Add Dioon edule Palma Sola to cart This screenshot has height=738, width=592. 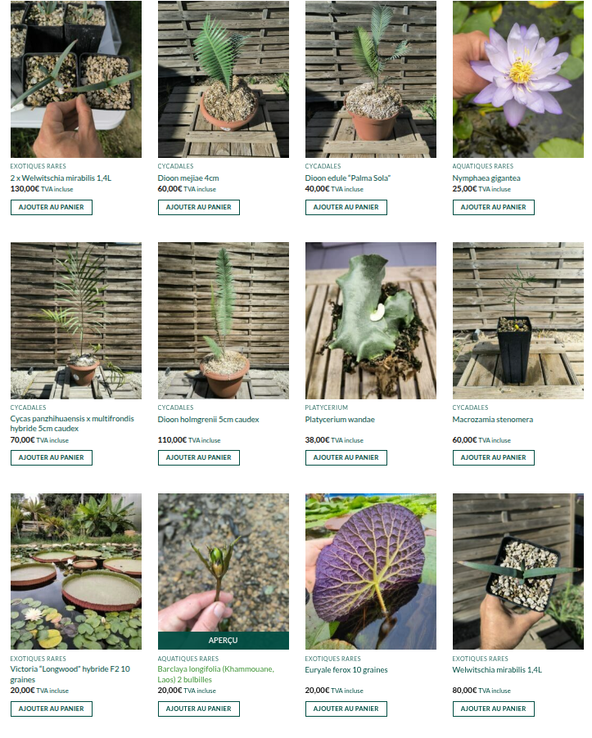(x=346, y=208)
